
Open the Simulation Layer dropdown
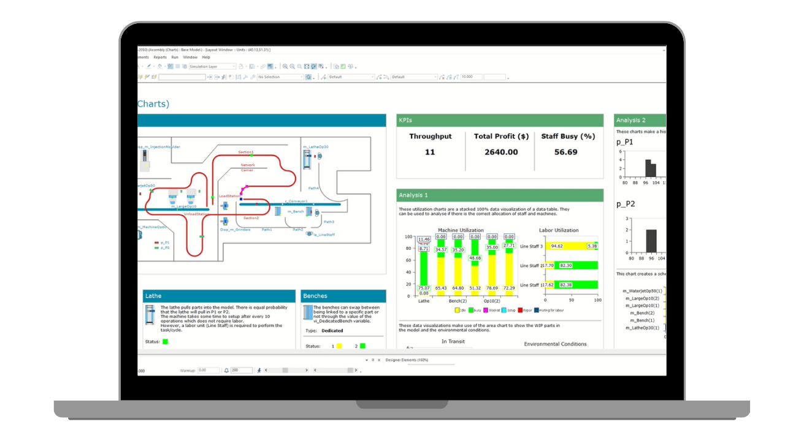click(x=233, y=66)
